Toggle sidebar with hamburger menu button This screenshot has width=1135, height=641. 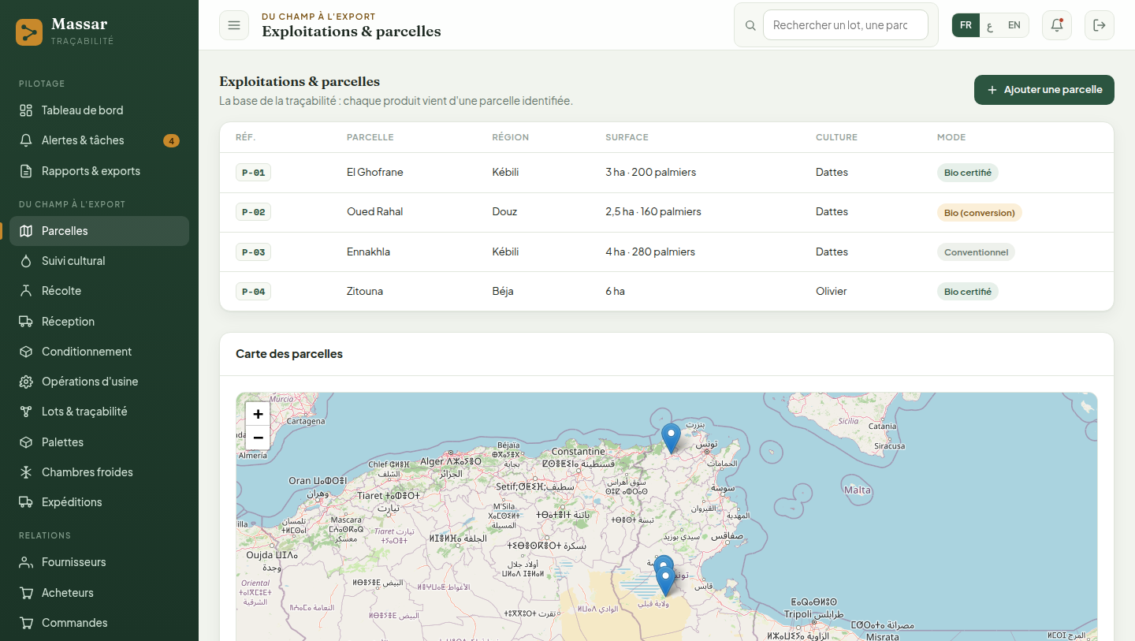(234, 25)
